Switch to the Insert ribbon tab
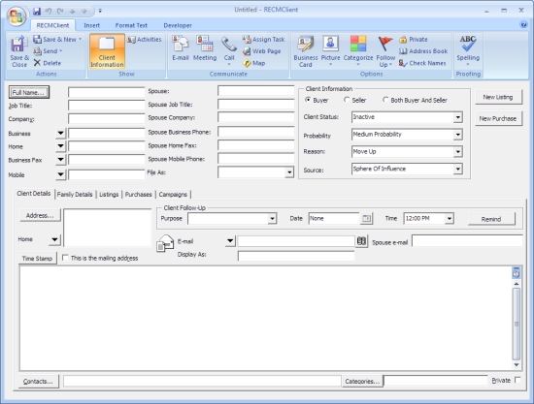The image size is (534, 404). point(91,25)
